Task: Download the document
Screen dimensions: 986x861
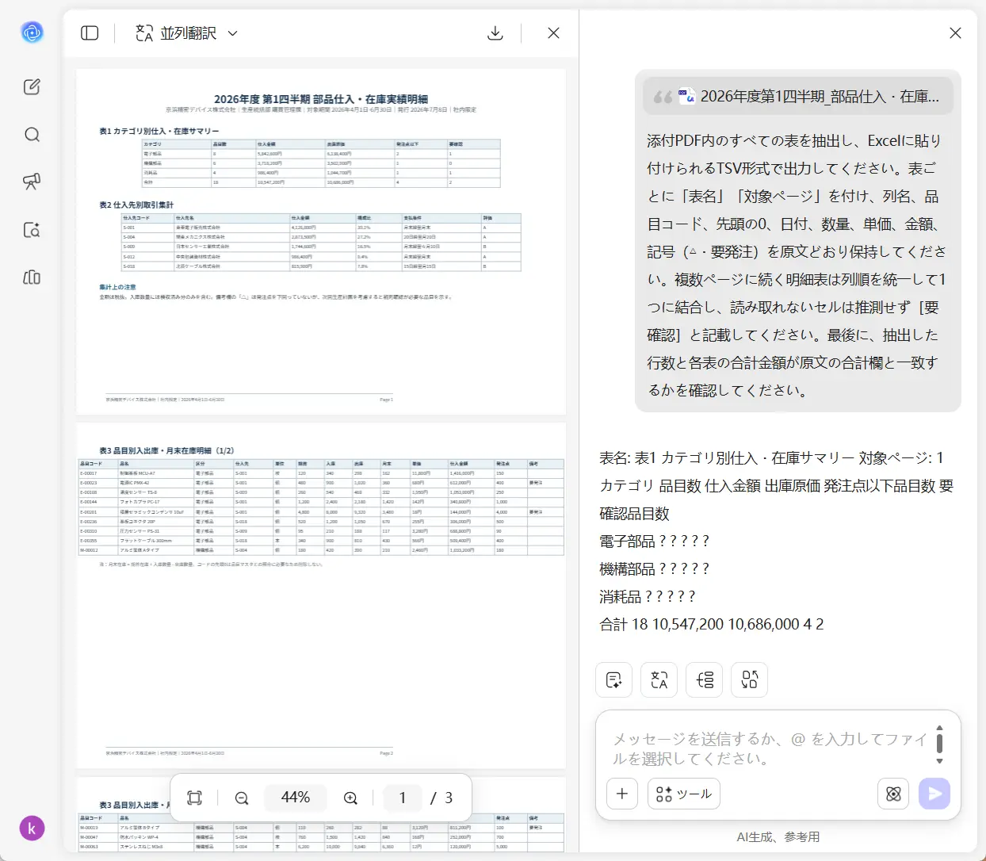Action: pyautogui.click(x=495, y=33)
